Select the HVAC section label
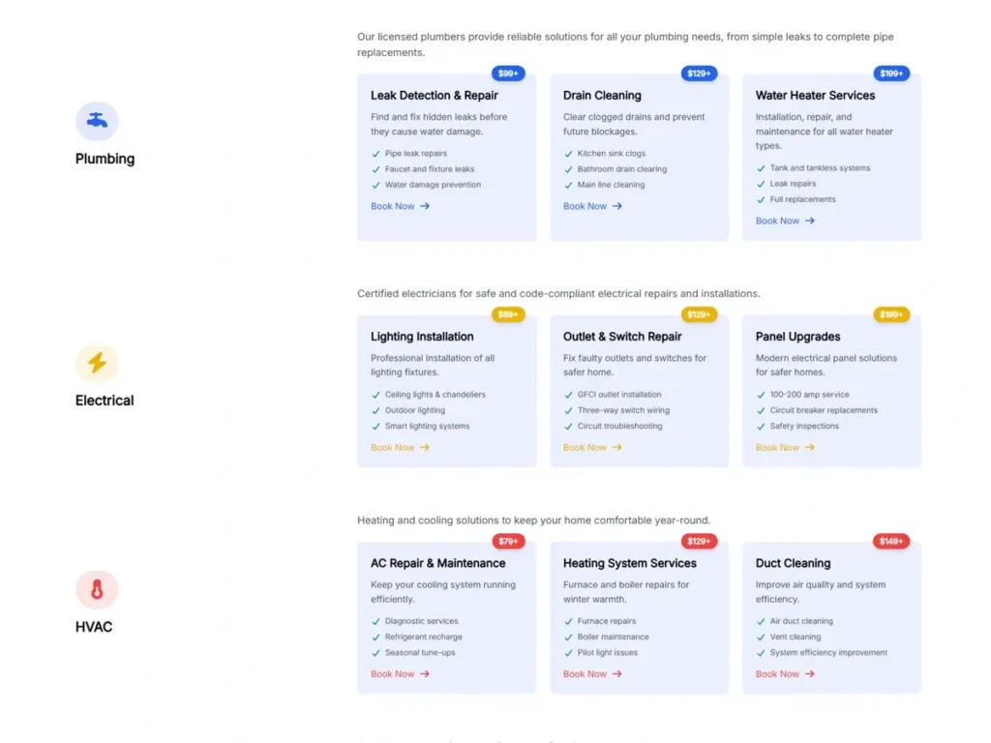This screenshot has height=743, width=991. tap(95, 626)
